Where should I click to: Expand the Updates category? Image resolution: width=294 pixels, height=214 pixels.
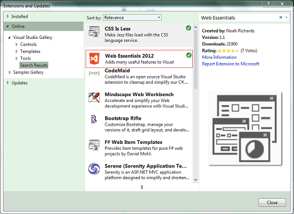pos(8,83)
